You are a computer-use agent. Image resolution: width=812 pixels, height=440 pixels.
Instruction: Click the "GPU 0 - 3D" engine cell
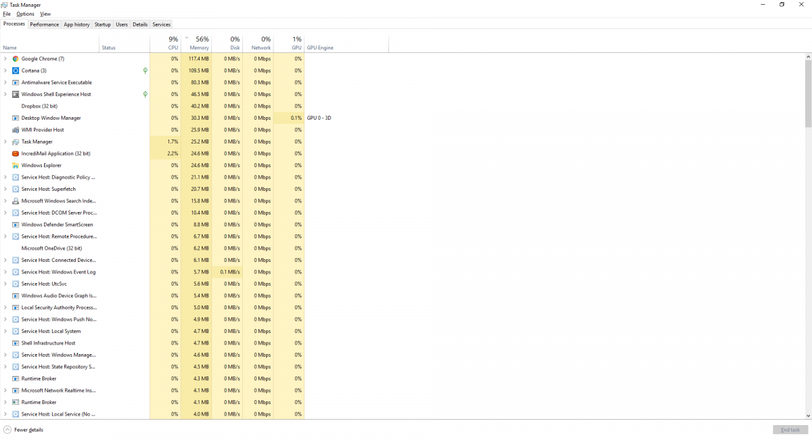point(319,118)
